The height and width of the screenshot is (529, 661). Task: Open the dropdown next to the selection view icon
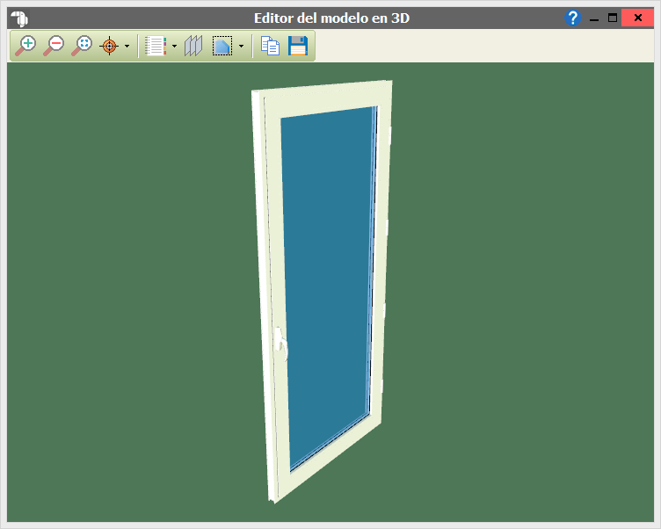[241, 47]
